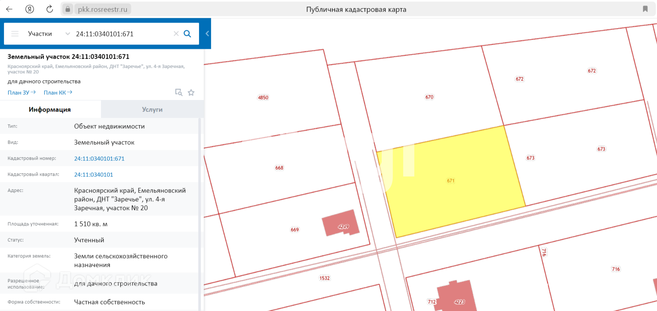The width and height of the screenshot is (657, 311).
Task: Select parcel 668 on the map
Action: click(x=279, y=168)
